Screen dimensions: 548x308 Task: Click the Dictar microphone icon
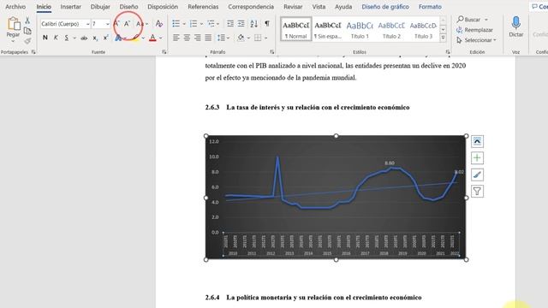[515, 23]
